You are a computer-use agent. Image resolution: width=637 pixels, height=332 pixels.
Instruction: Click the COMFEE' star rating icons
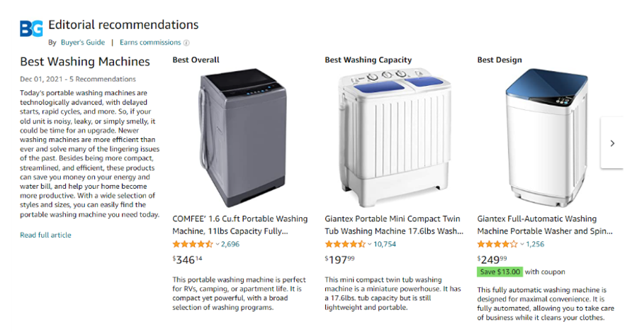pyautogui.click(x=193, y=244)
